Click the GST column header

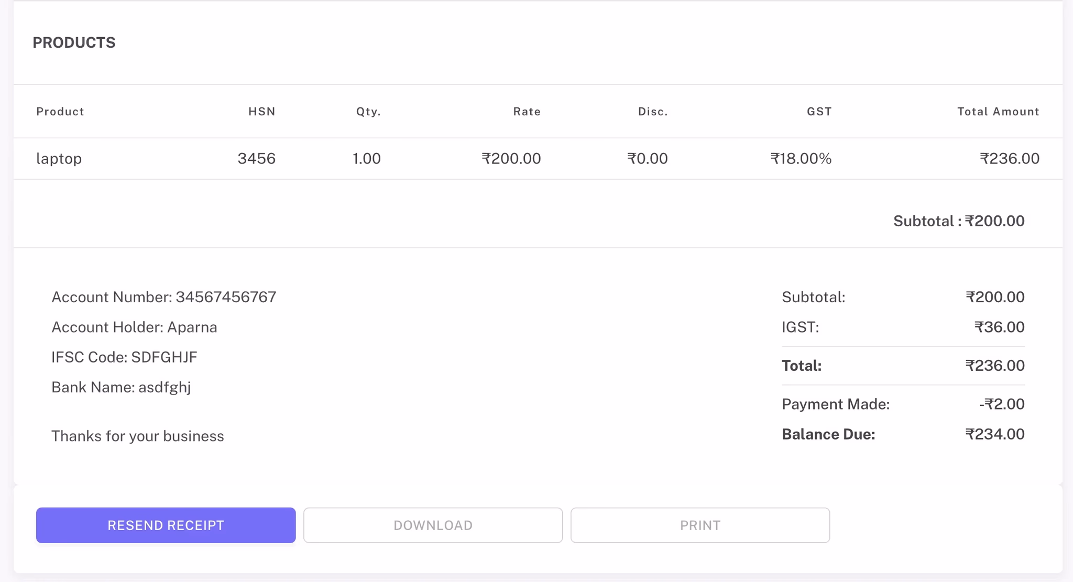click(x=818, y=111)
